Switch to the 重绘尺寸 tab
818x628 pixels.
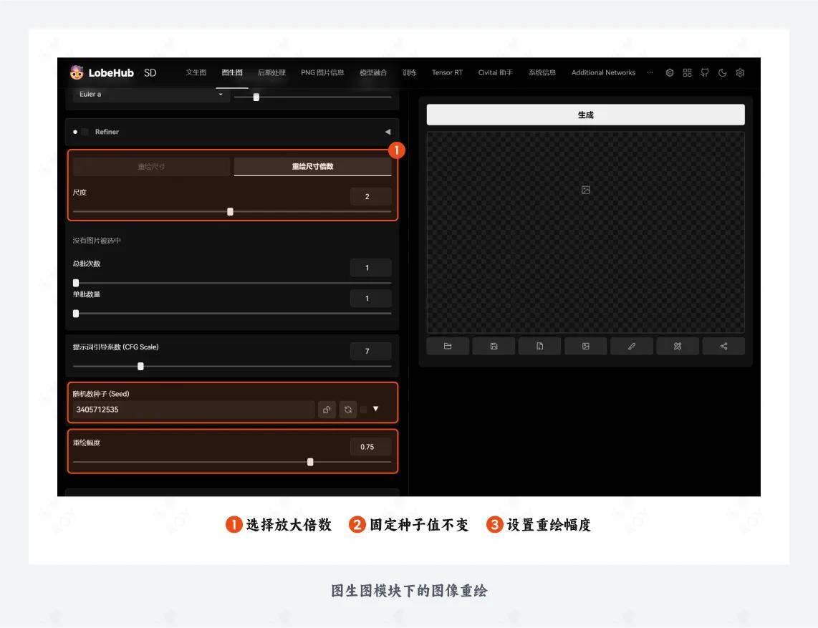click(151, 166)
